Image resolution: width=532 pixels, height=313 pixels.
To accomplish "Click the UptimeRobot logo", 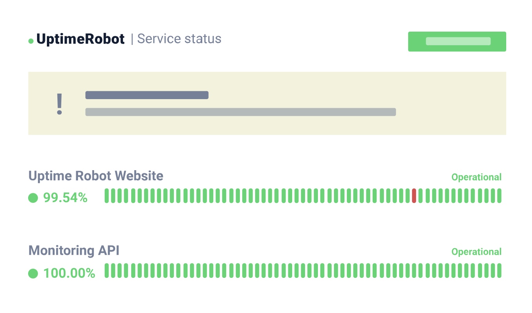I will [x=80, y=39].
